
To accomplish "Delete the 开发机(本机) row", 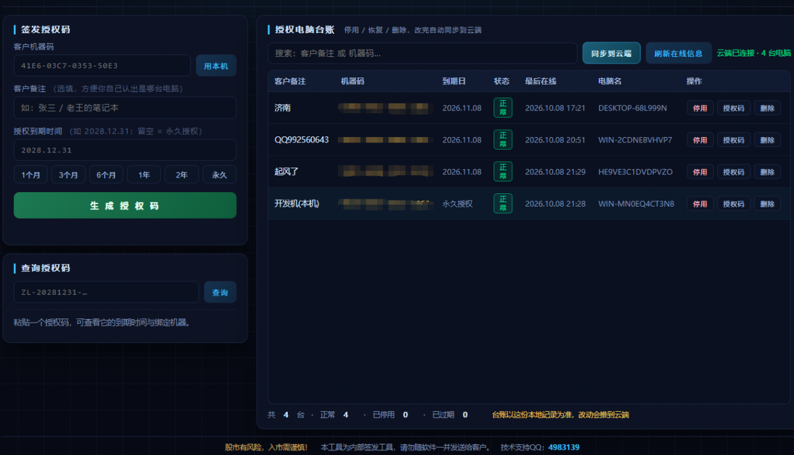I will click(x=767, y=203).
